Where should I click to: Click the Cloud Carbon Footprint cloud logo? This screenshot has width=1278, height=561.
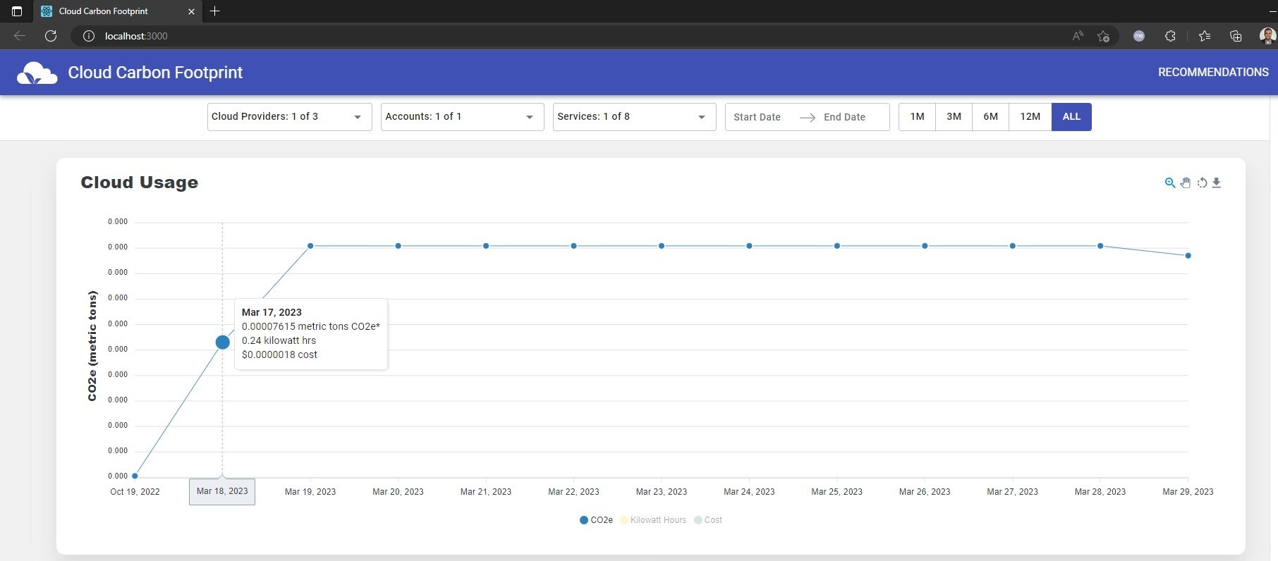(37, 73)
